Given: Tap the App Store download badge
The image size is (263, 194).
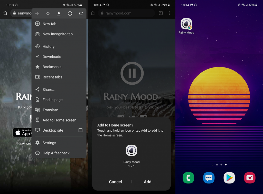Looking at the screenshot, I should click(22, 133).
